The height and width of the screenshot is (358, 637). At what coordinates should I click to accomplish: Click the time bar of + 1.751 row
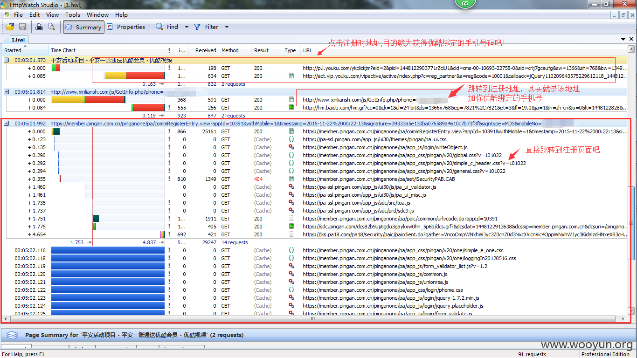pos(96,219)
